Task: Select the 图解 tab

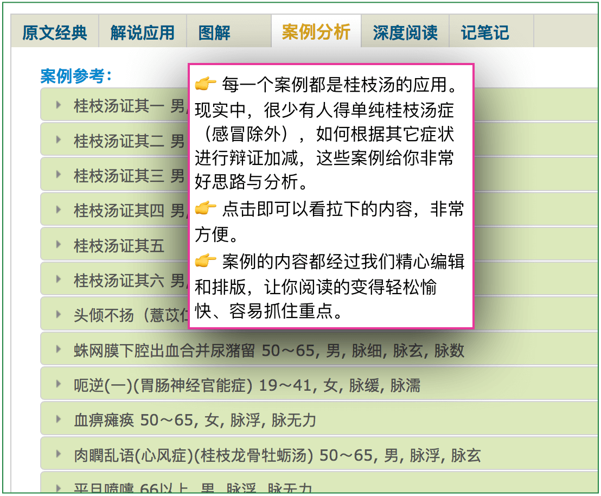Action: pos(215,33)
